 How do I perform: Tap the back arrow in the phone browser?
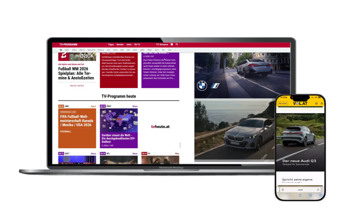click(280, 195)
